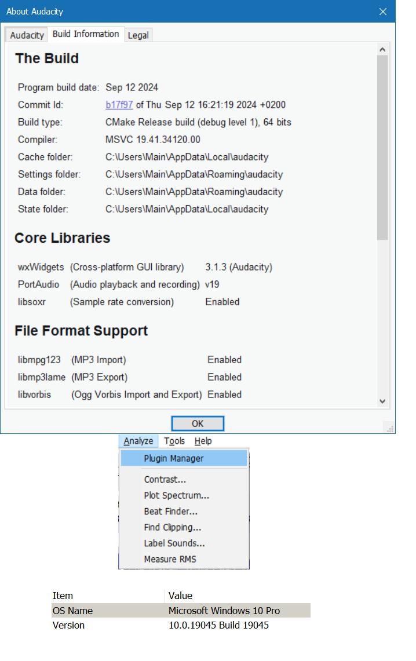Click the scrollbar down arrow
This screenshot has height=661, width=416.
382,401
